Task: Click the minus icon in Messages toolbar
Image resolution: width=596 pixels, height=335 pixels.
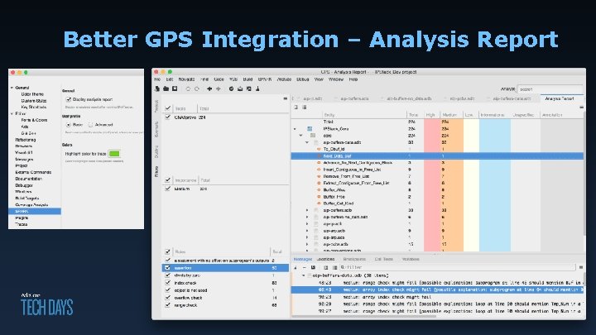Action: [x=304, y=267]
